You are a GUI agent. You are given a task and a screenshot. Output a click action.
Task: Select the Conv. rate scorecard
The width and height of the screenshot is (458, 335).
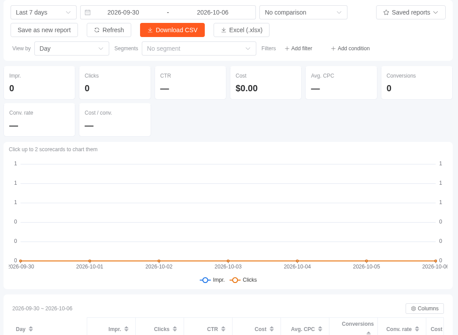(x=40, y=120)
